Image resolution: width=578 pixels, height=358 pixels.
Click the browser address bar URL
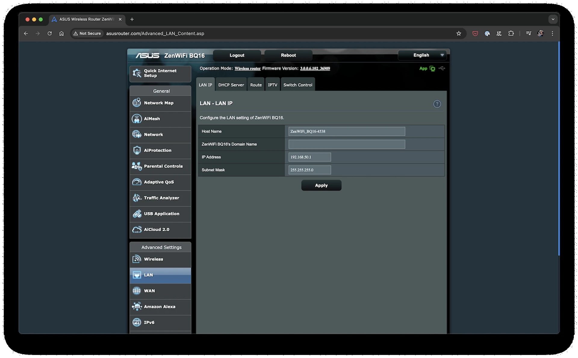(x=155, y=33)
